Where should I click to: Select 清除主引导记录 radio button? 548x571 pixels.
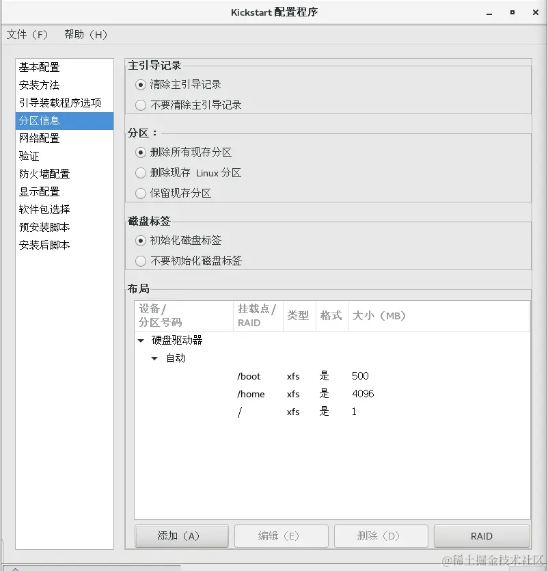(x=141, y=85)
